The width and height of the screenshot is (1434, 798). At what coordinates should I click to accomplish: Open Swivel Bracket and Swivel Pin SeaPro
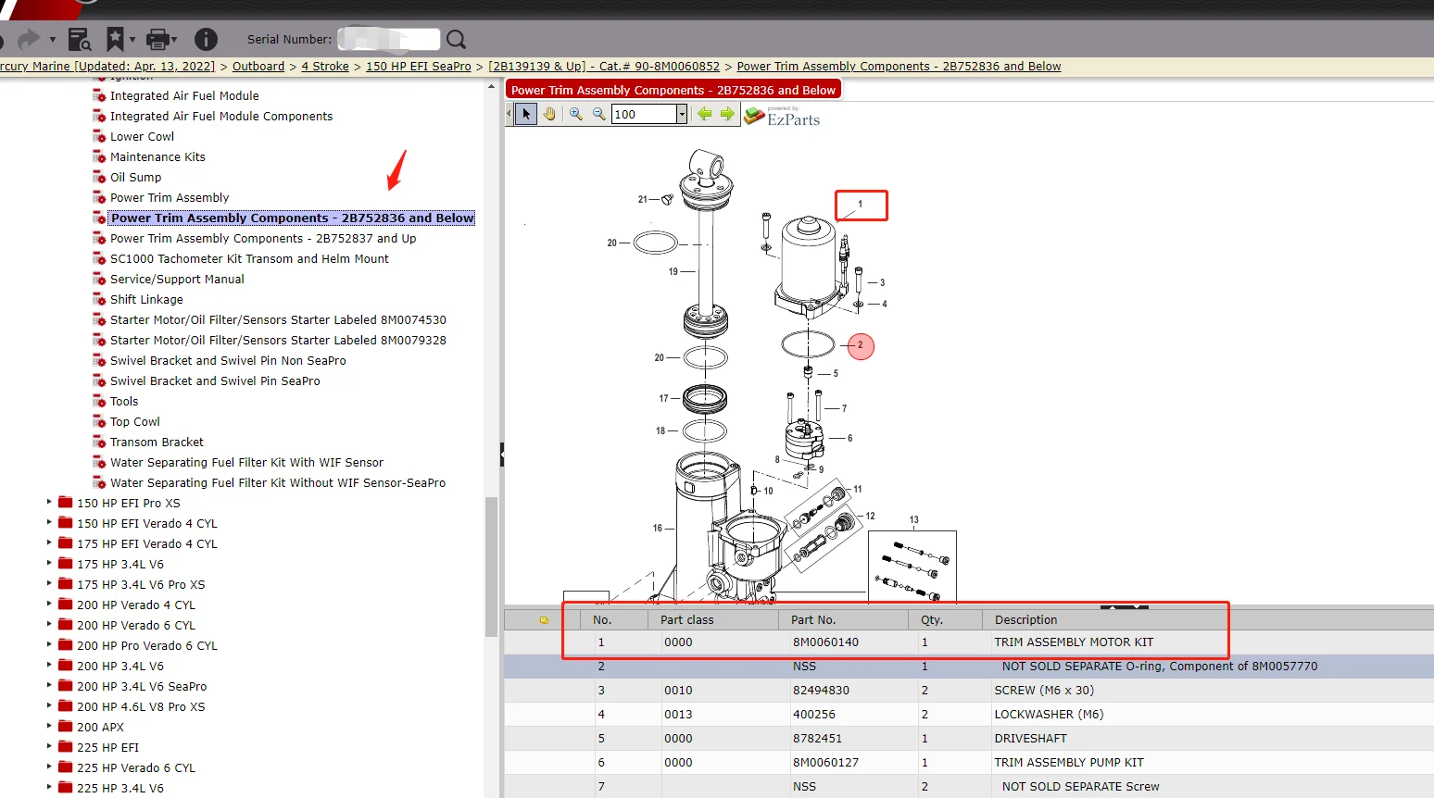point(215,380)
